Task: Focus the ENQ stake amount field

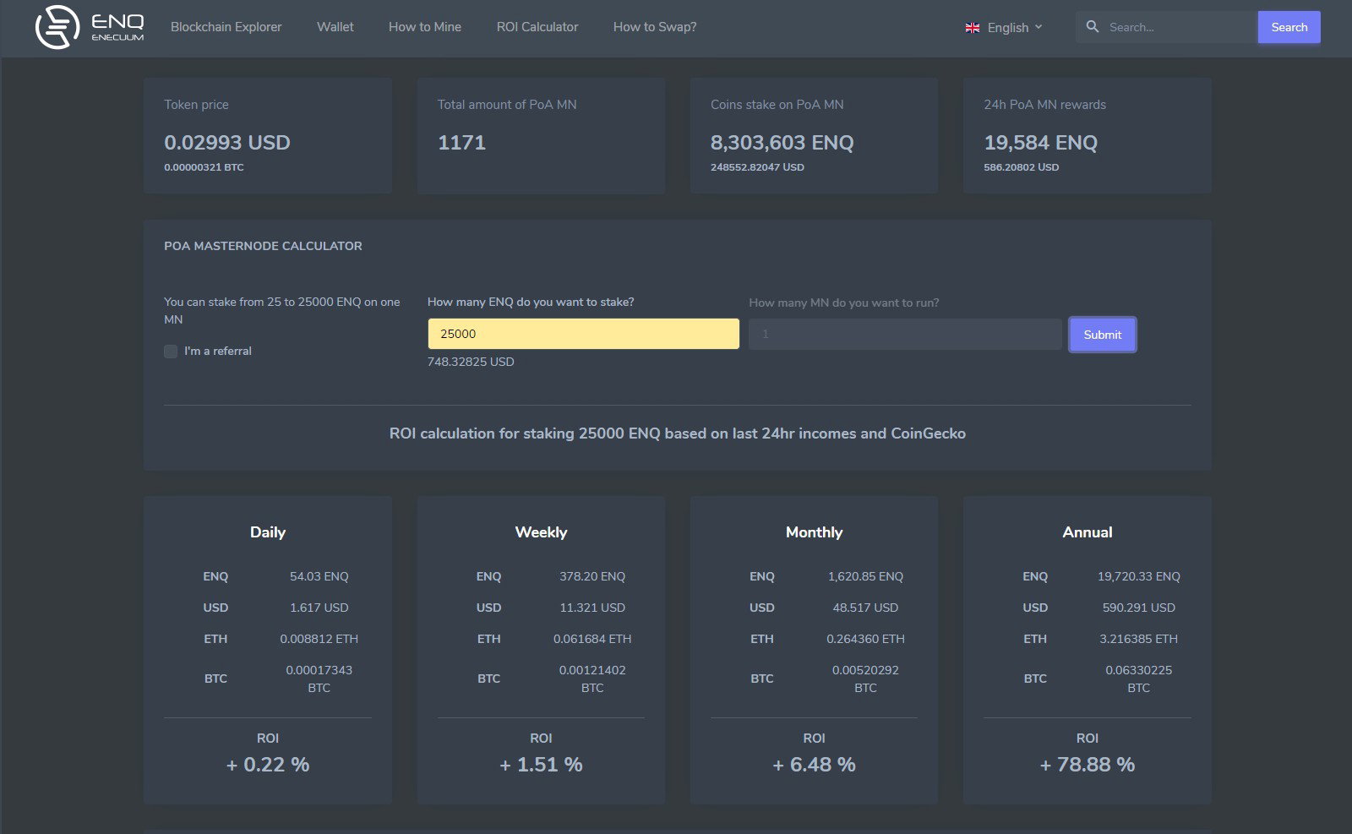Action: pos(583,334)
